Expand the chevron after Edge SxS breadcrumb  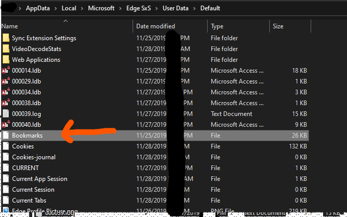(x=157, y=9)
